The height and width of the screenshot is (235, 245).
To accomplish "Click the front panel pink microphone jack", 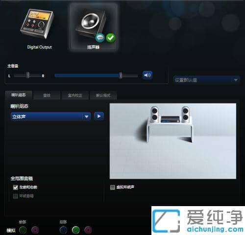I will (x=35, y=230).
